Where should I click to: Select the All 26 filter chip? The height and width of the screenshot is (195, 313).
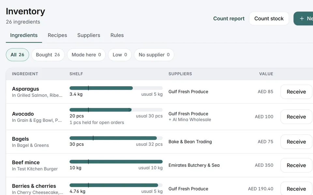pyautogui.click(x=17, y=55)
